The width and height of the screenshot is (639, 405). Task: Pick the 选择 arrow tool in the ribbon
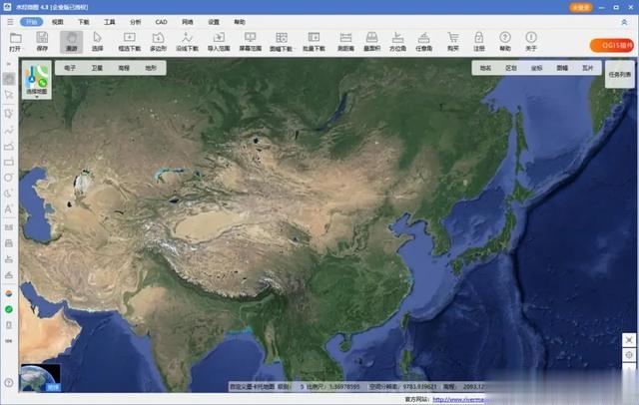tap(98, 42)
